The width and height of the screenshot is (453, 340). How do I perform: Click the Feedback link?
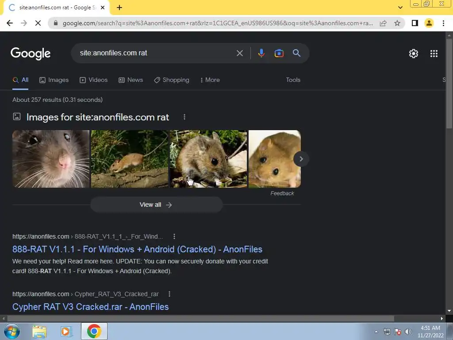coord(282,193)
